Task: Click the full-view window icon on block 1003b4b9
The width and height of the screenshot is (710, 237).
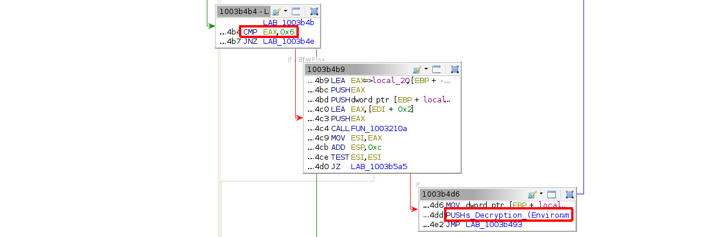Action: tap(436, 69)
